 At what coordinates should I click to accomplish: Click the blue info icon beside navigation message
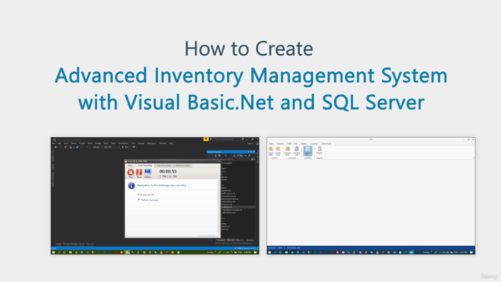click(132, 186)
